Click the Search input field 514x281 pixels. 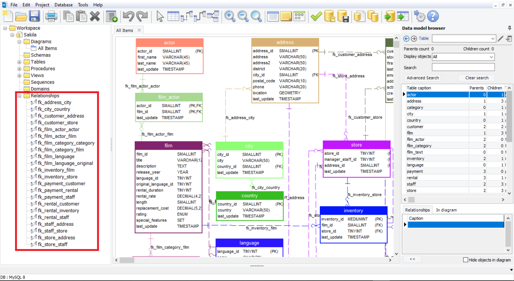(x=463, y=67)
